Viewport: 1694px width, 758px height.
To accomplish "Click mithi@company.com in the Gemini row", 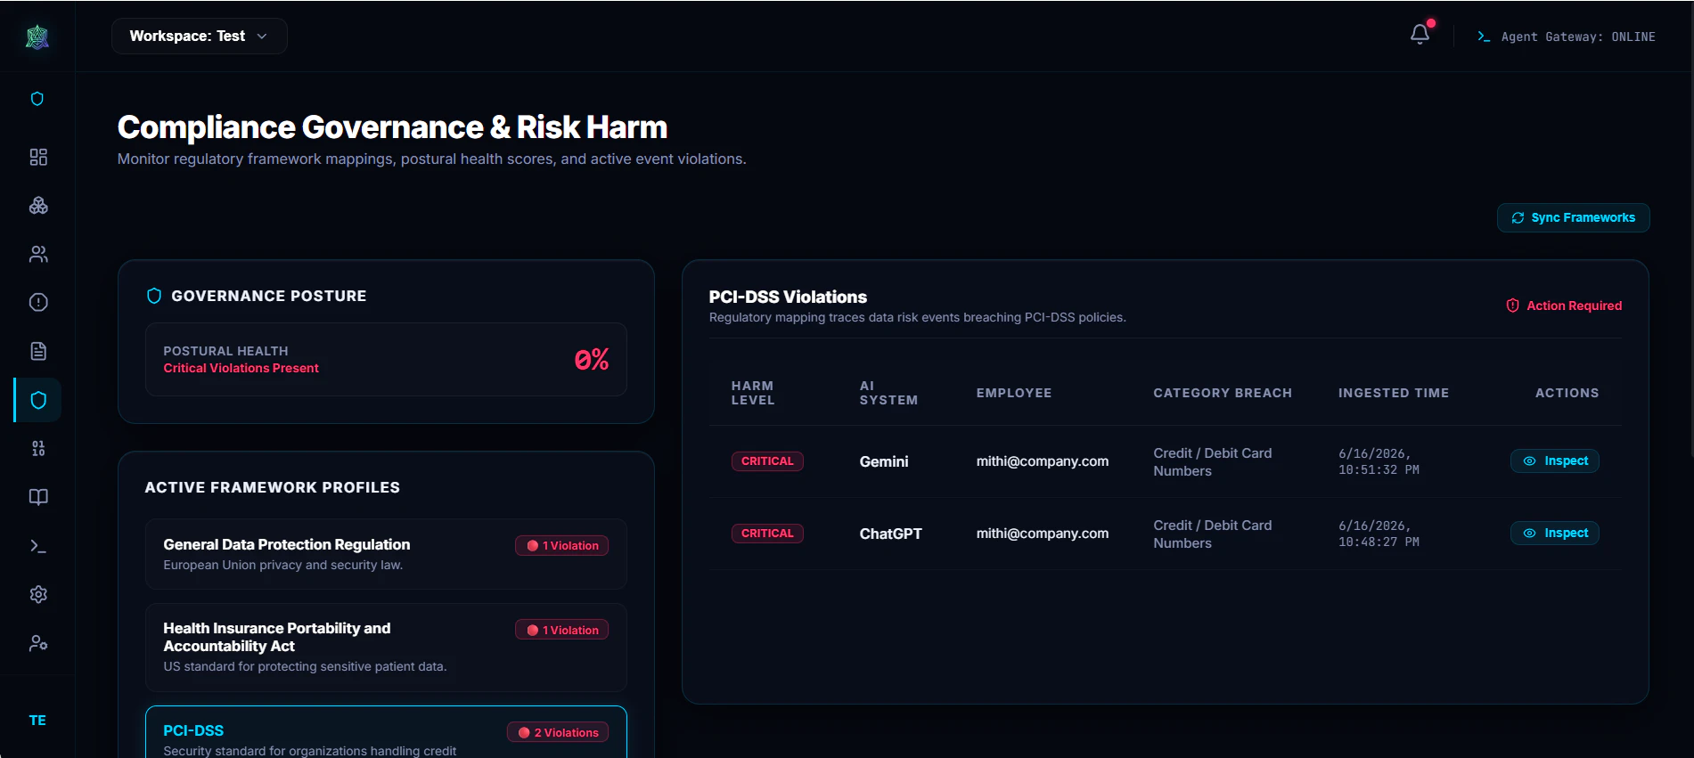I will [1042, 461].
